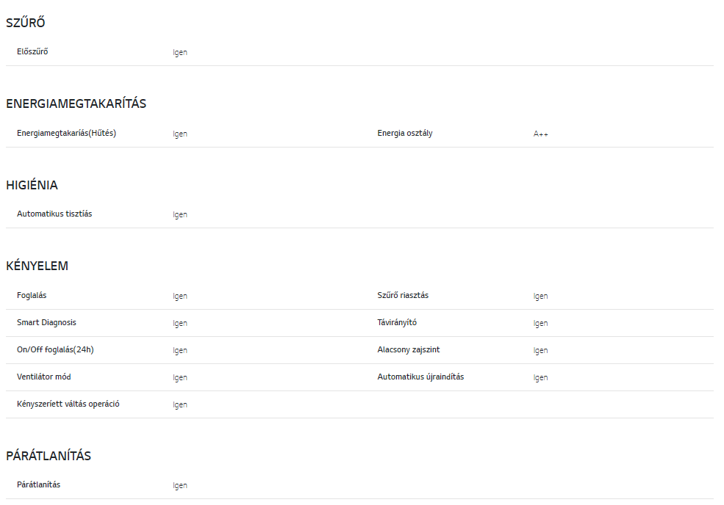Select the Automatikus újraindítás label
Viewport: 724px width, 505px height.
pyautogui.click(x=420, y=377)
